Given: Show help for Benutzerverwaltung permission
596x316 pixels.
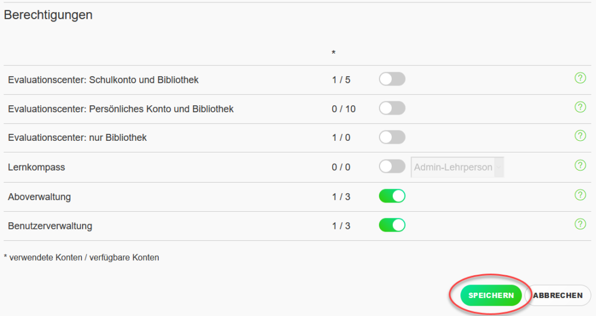Looking at the screenshot, I should (580, 224).
